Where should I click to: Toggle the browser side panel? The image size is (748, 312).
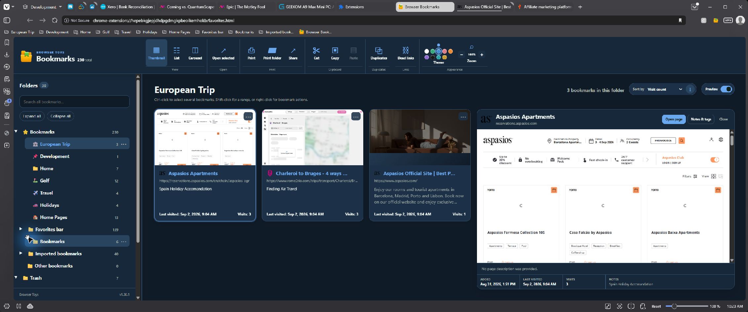pyautogui.click(x=7, y=20)
